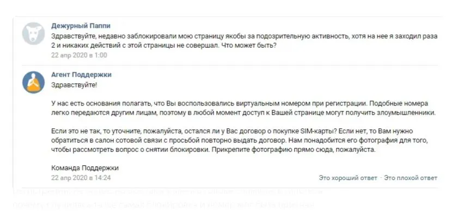Click the Команда Поддержки signature text
476x212 pixels.
click(x=85, y=168)
